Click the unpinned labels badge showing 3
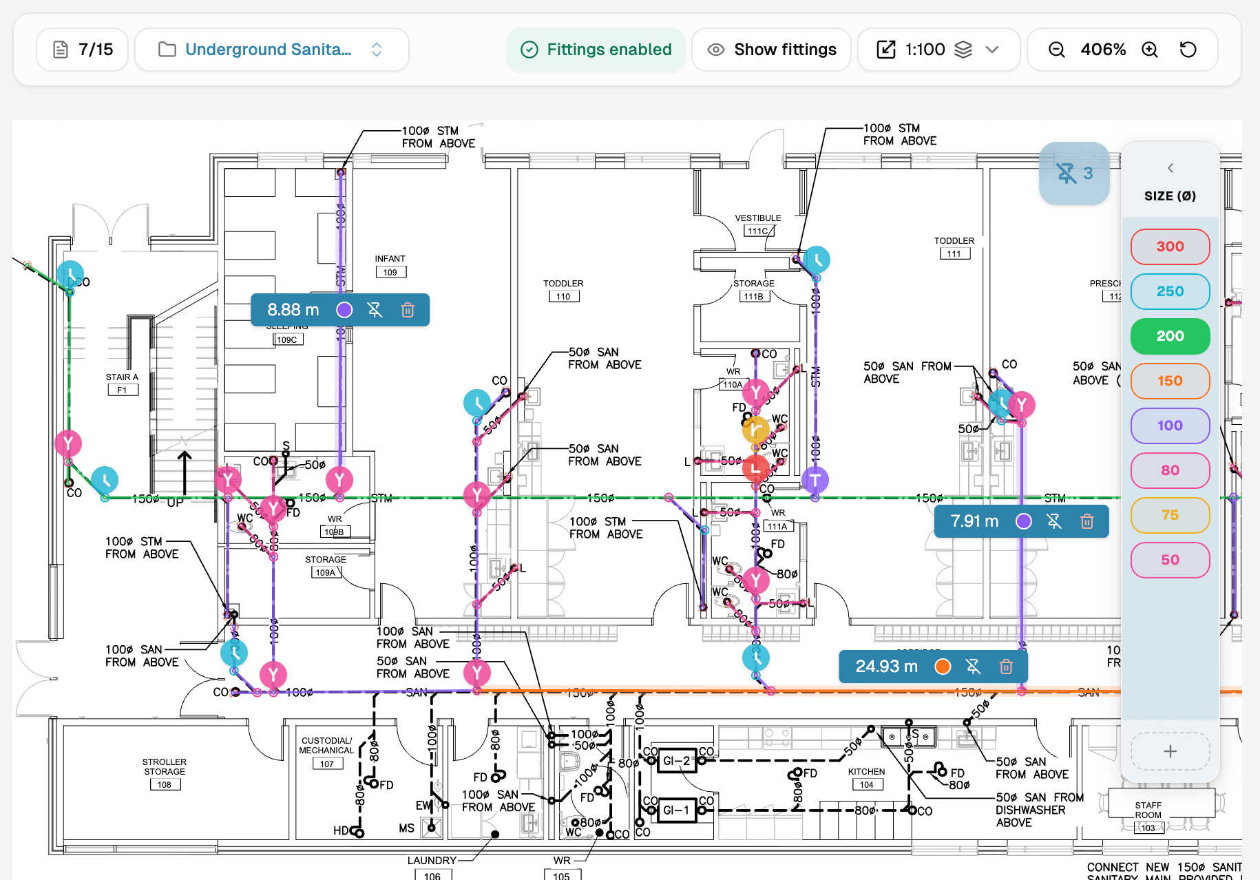The height and width of the screenshot is (880, 1260). pyautogui.click(x=1074, y=173)
